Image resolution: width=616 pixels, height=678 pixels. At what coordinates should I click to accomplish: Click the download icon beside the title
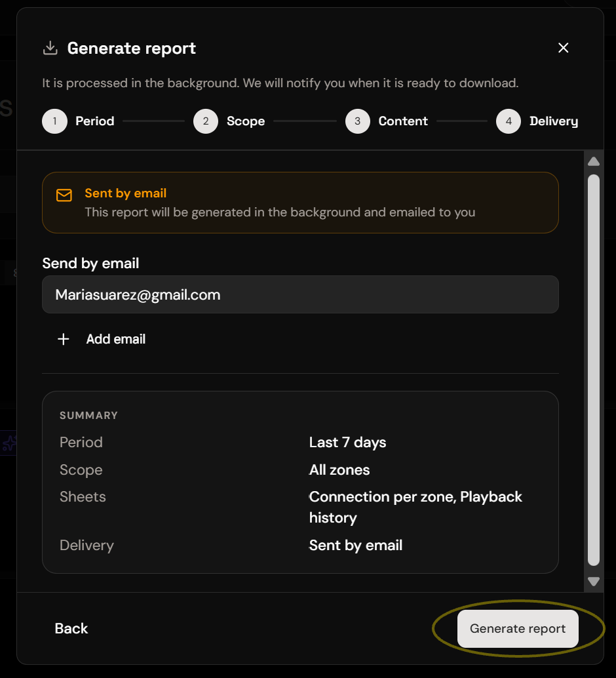[x=50, y=48]
